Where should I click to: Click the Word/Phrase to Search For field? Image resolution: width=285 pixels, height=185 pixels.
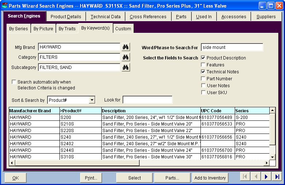tap(232, 47)
